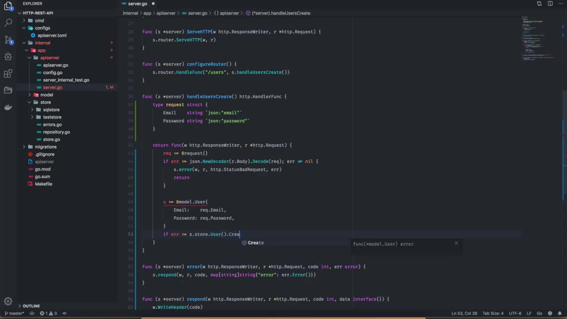Open go.mod in explorer
The width and height of the screenshot is (567, 319).
(x=43, y=169)
